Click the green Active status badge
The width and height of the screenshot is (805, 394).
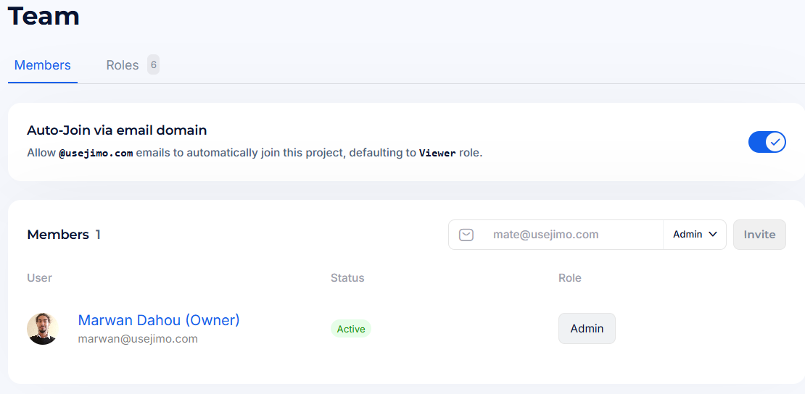(351, 329)
